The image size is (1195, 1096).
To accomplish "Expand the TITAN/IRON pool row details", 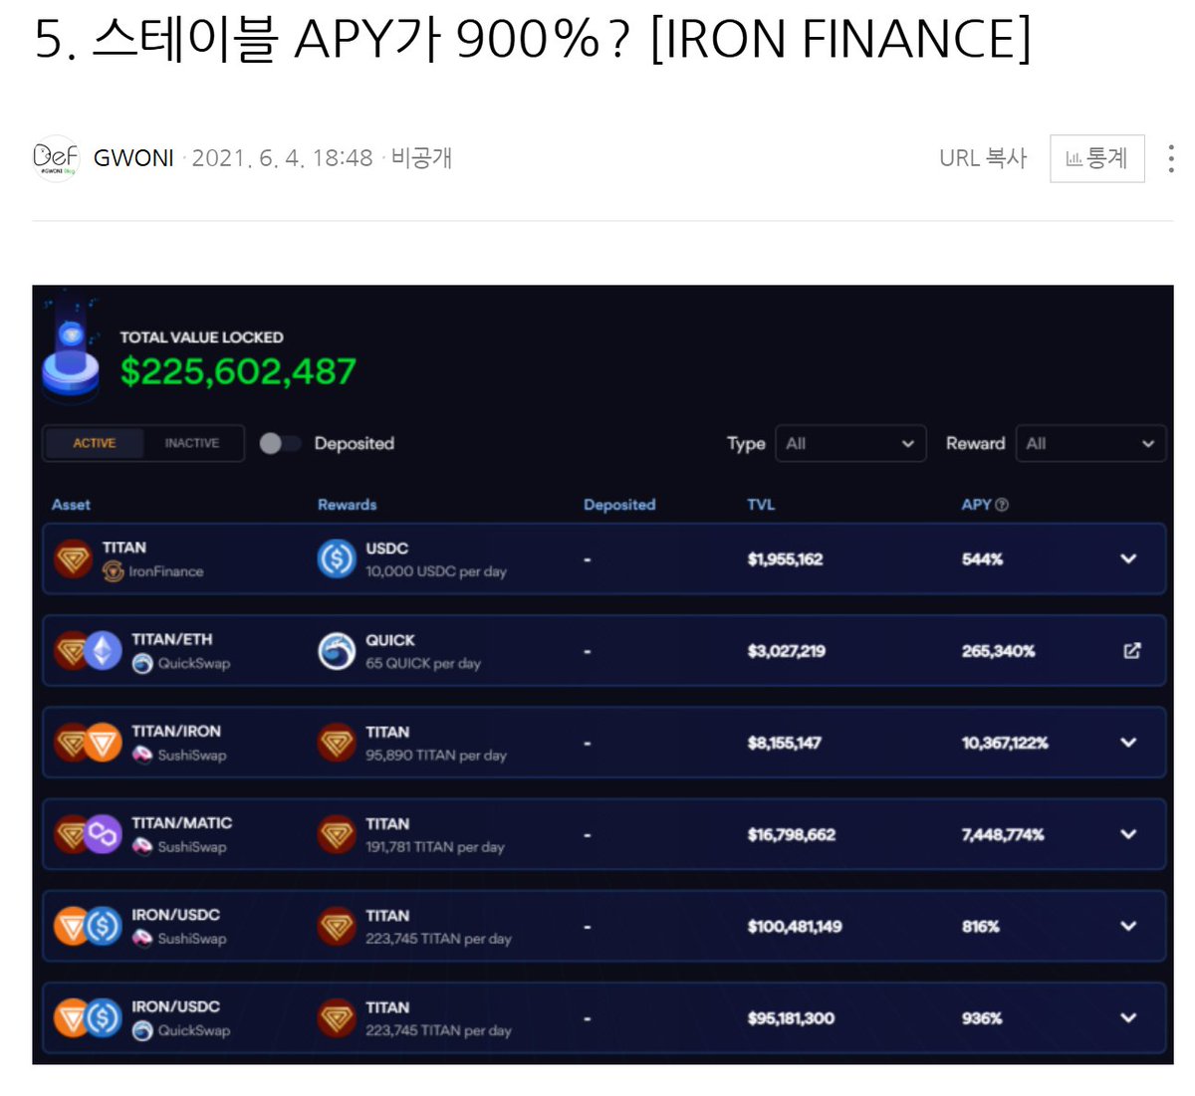I will point(1127,742).
